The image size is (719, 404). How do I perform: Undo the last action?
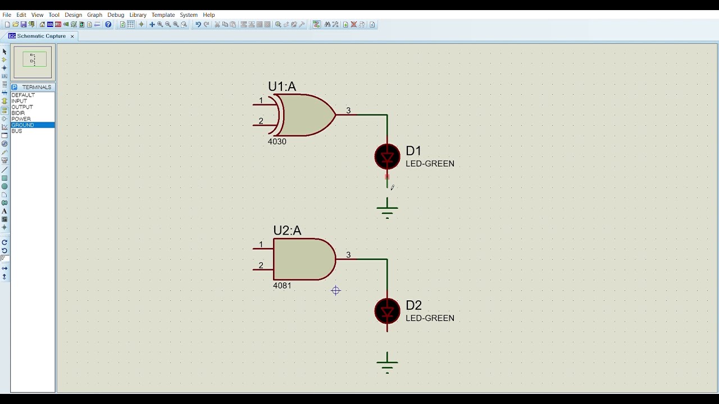click(x=198, y=25)
